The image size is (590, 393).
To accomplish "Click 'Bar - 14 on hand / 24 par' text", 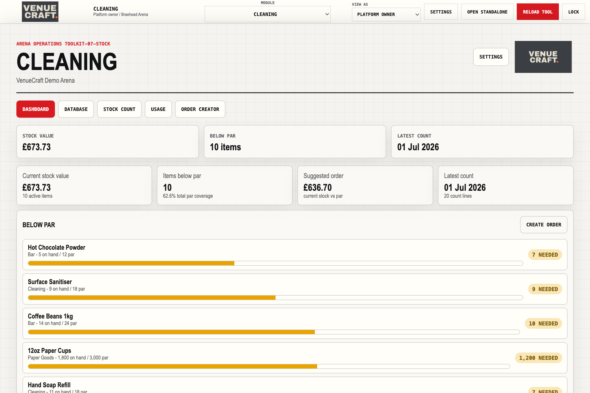I will (x=52, y=323).
